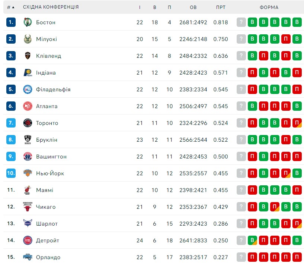304x264 pixels.
Task: Click the Philadelphia 76ers logo
Action: (28, 89)
